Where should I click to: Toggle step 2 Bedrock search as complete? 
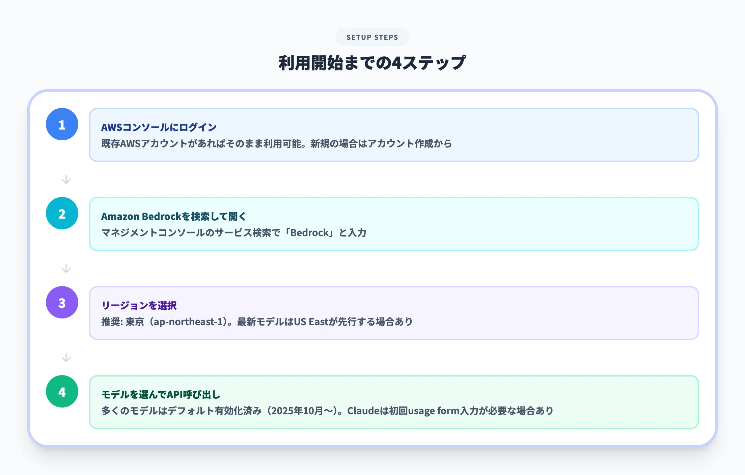click(x=360, y=224)
